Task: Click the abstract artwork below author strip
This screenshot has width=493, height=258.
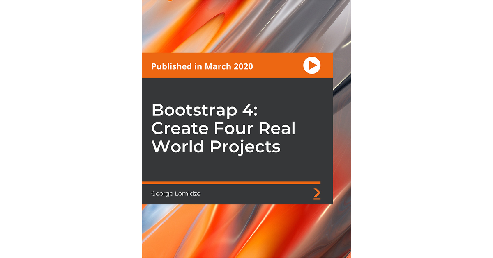Action: pyautogui.click(x=246, y=231)
